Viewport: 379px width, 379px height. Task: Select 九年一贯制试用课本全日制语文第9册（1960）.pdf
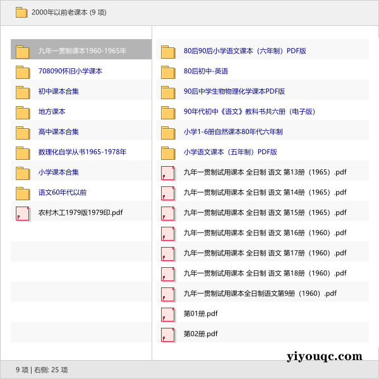(260, 293)
